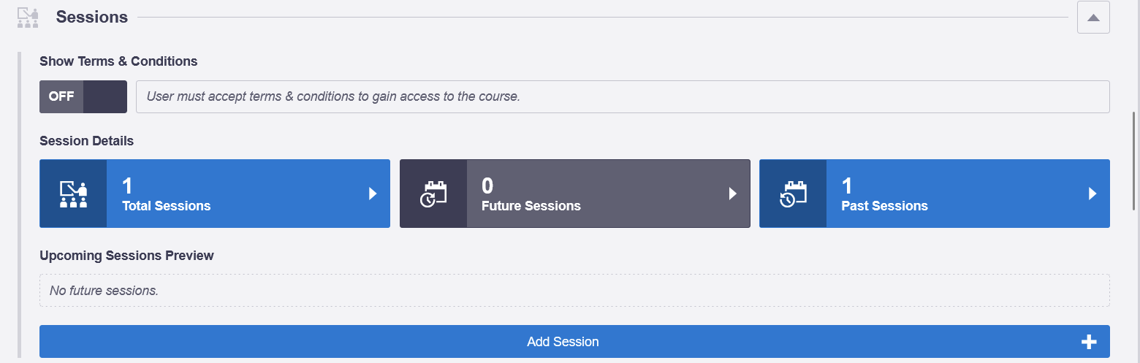Viewport: 1140px width, 363px height.
Task: Click the Add Session button
Action: coord(574,342)
